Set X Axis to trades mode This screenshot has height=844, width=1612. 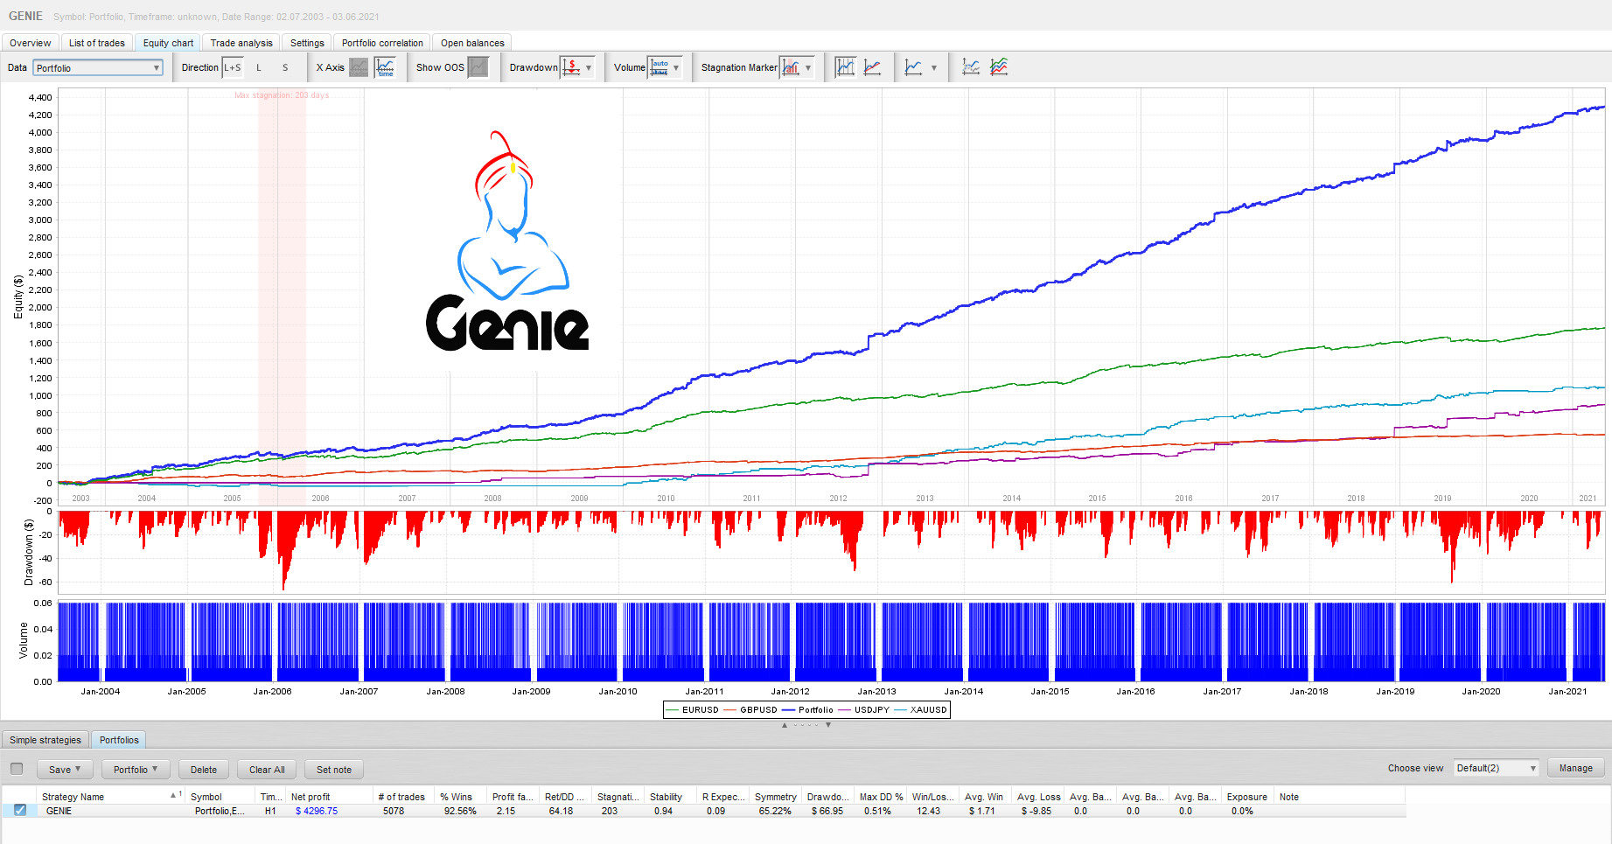[359, 67]
